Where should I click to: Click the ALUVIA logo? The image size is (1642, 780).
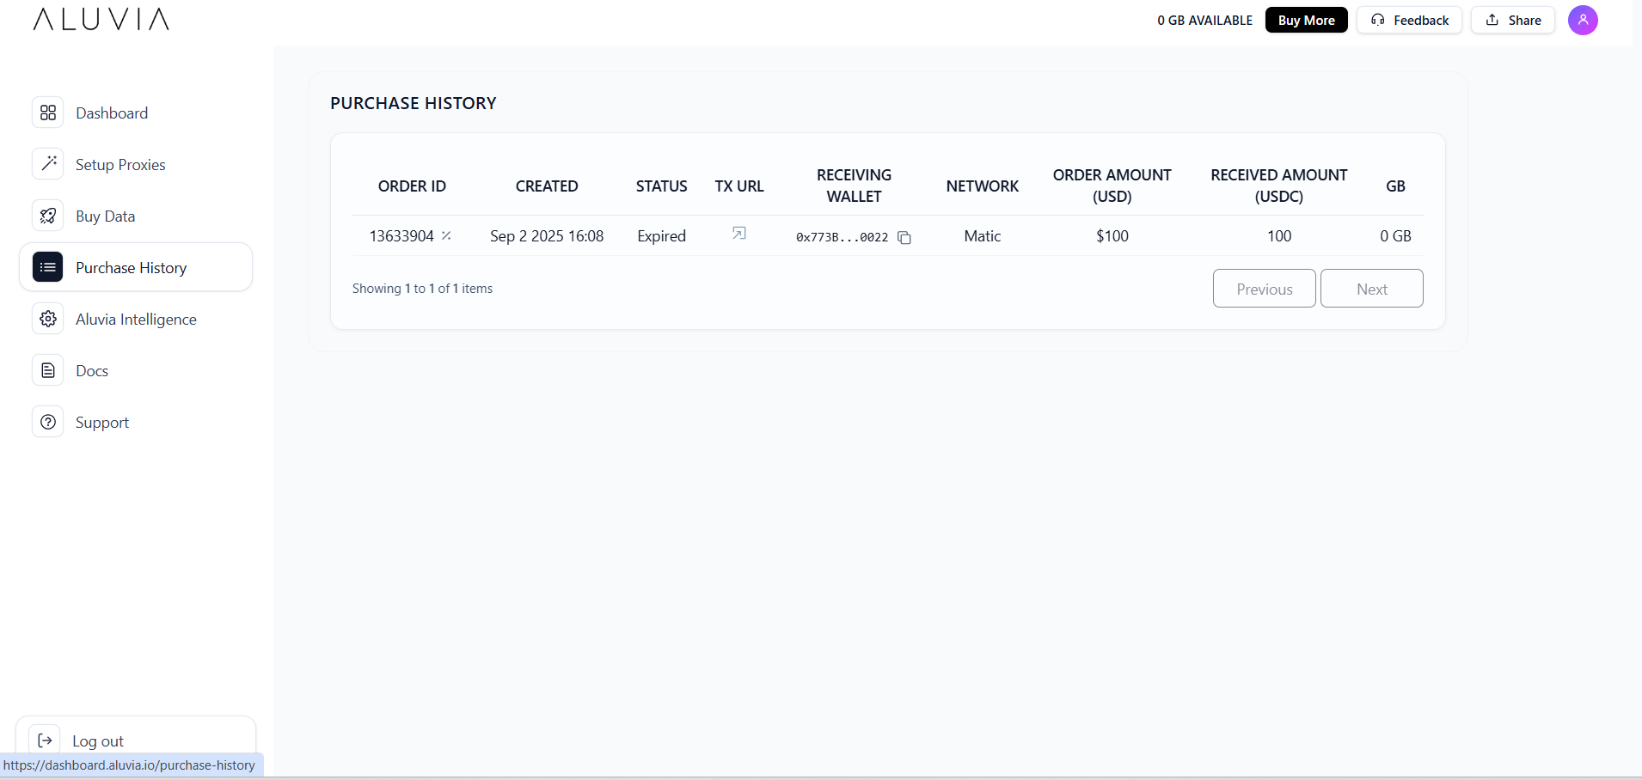(x=100, y=19)
